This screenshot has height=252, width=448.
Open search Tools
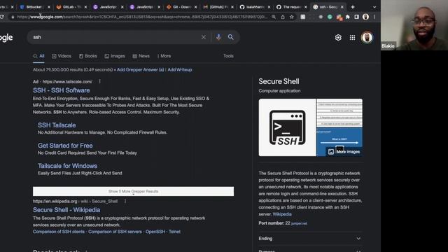[228, 56]
